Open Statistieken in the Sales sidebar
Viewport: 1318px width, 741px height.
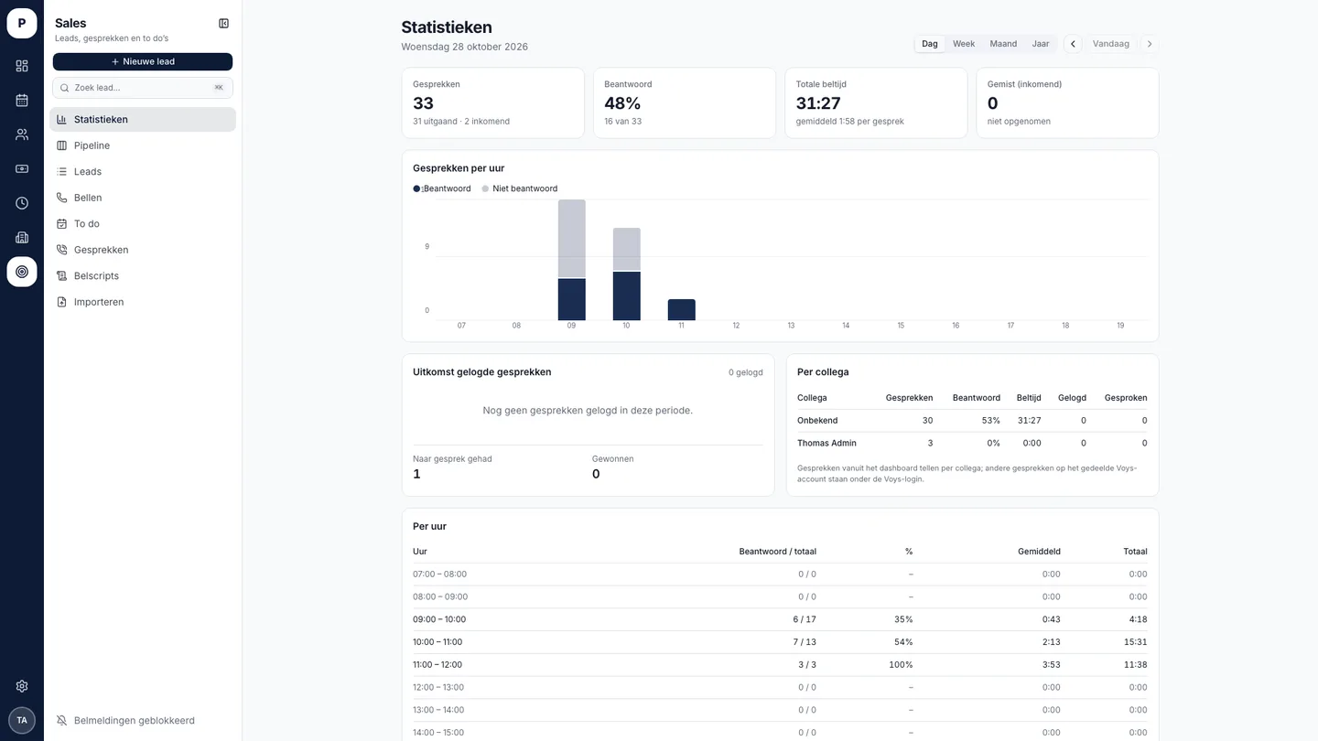coord(143,119)
